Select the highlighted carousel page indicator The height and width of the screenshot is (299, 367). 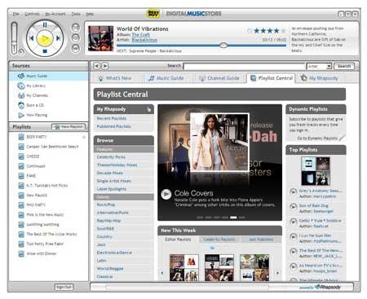[x=233, y=218]
